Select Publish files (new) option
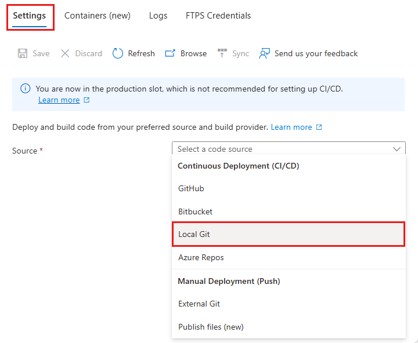The width and height of the screenshot is (418, 343). click(289, 327)
